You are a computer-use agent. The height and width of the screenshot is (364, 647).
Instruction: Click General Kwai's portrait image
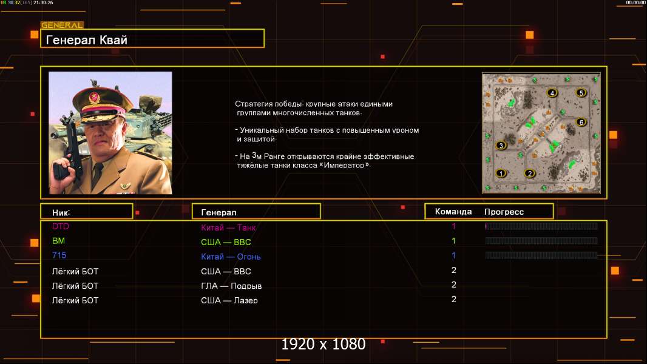[x=110, y=133]
